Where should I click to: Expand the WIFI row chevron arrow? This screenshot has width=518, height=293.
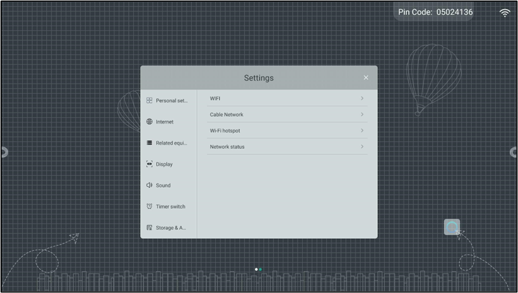(362, 99)
